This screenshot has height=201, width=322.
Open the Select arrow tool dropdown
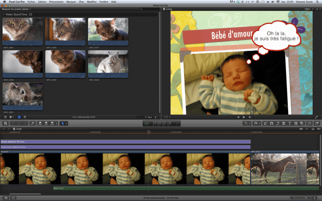pos(64,123)
